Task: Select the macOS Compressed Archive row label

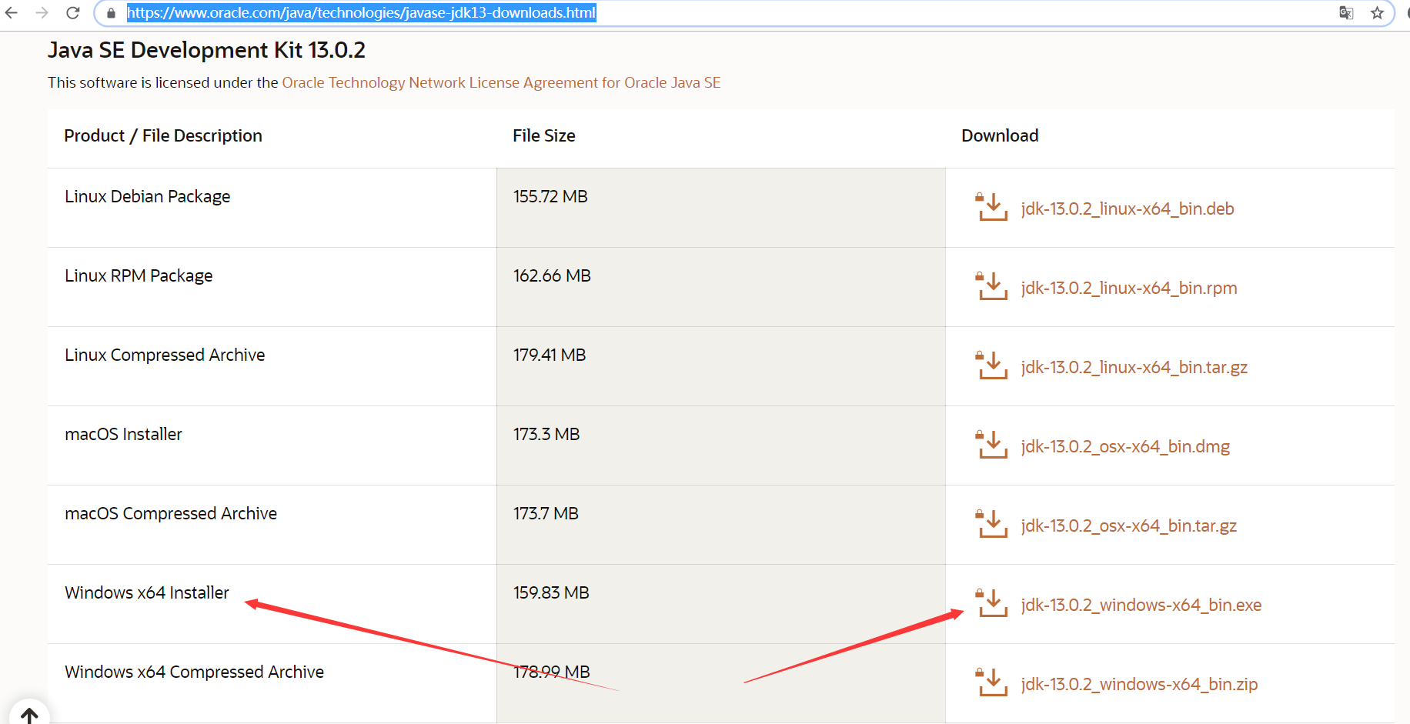Action: click(x=171, y=513)
